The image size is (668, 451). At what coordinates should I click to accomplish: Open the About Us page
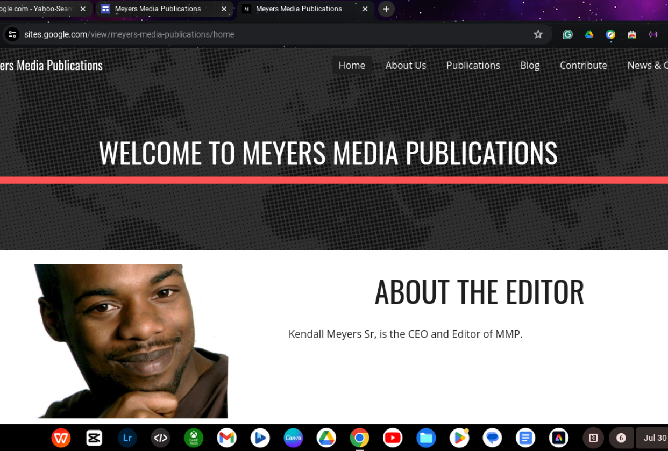[x=406, y=65]
